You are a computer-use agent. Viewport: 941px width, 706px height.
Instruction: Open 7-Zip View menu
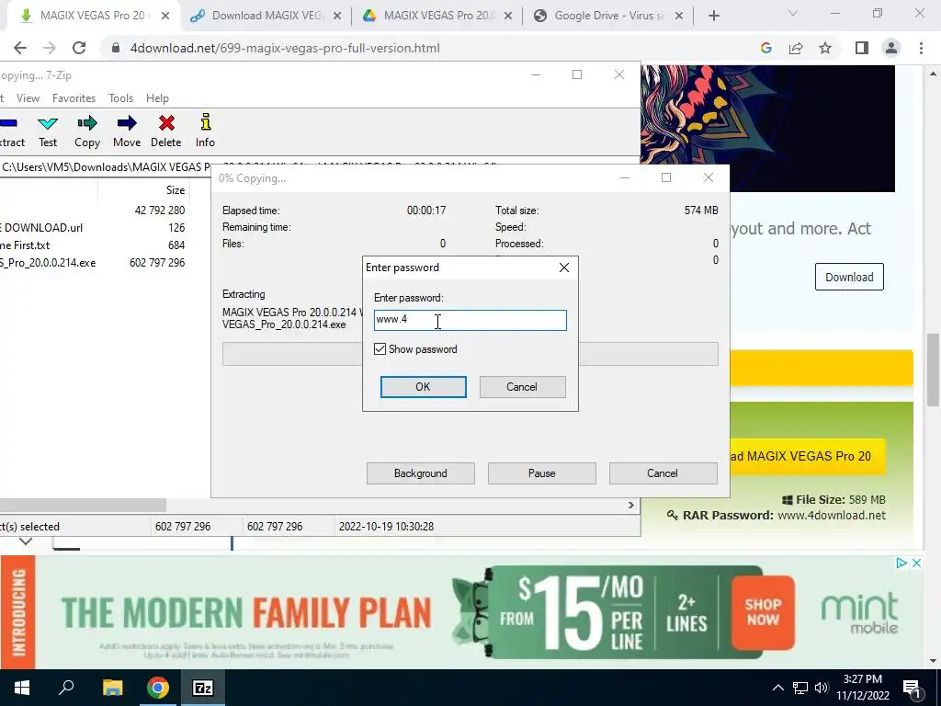coord(28,97)
